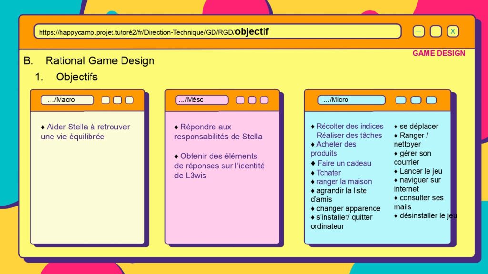
Task: Select the subheading '1. Objectifs'
Action: click(x=66, y=77)
